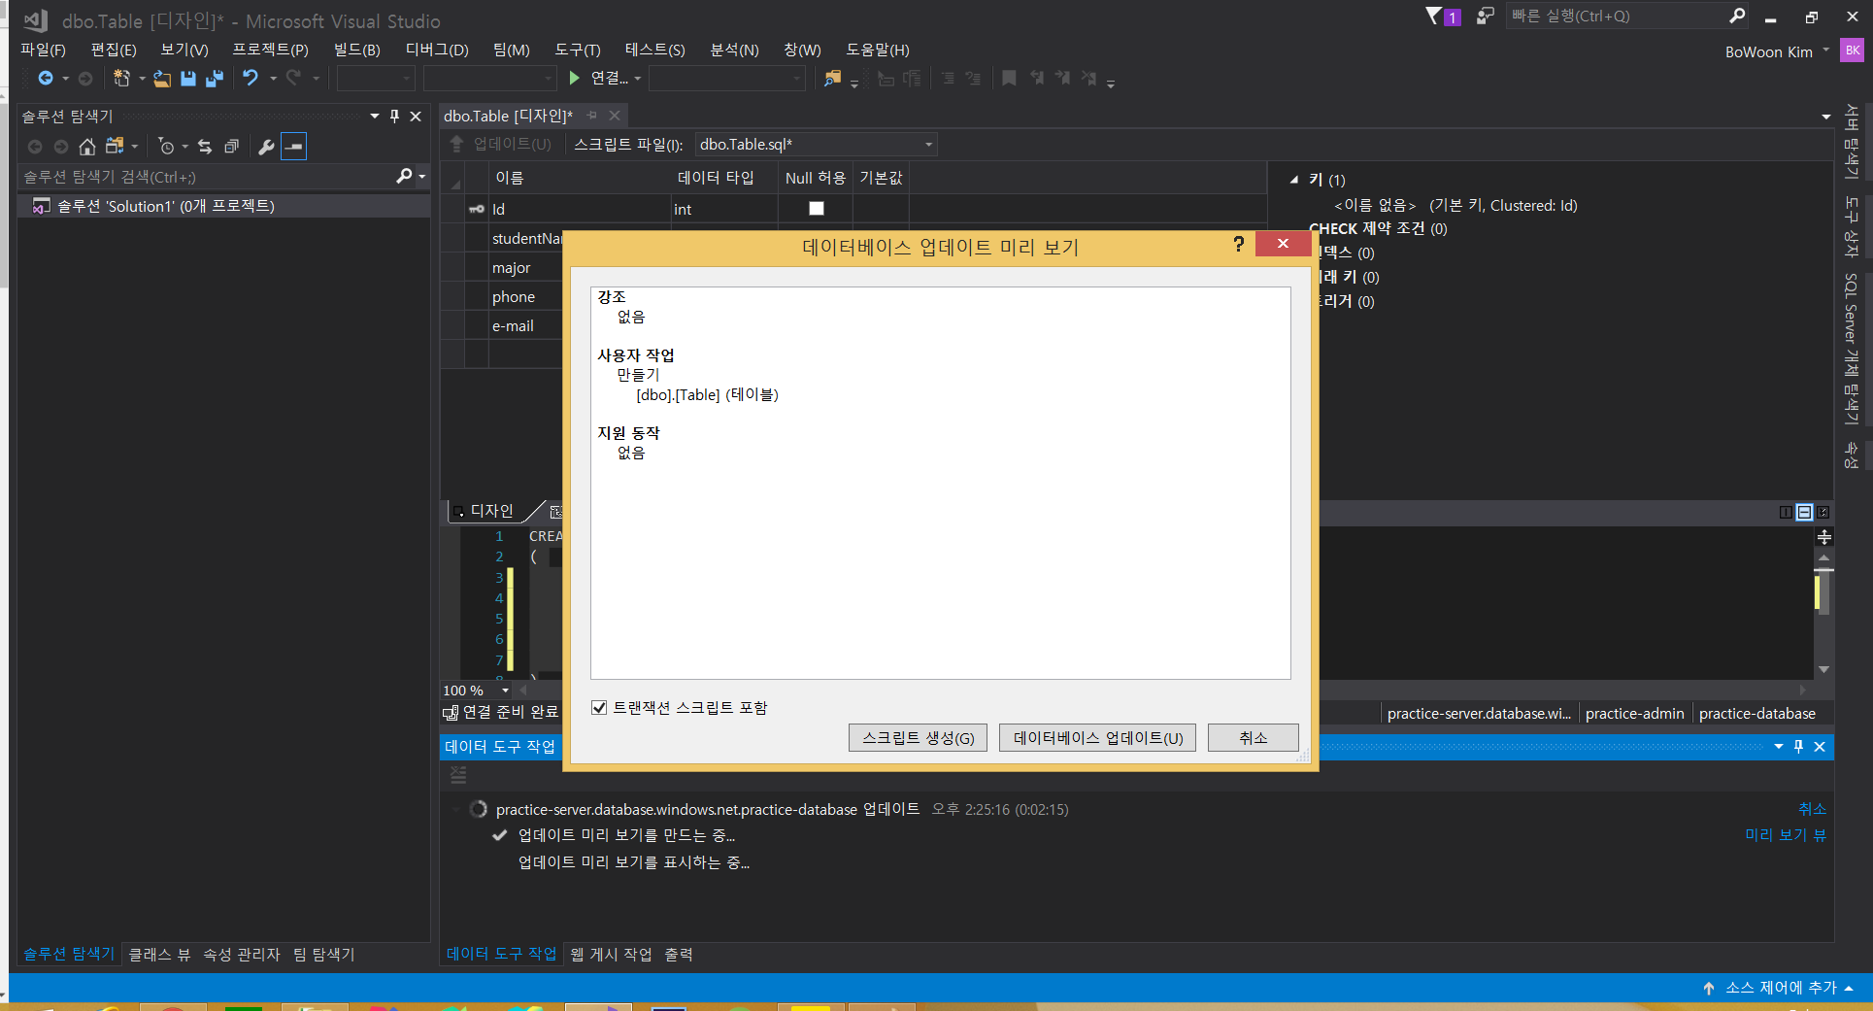1873x1011 pixels.
Task: Open the BoWoon Kim account dropdown
Action: click(1825, 51)
